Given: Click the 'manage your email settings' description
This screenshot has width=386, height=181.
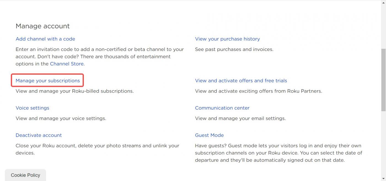Looking at the screenshot, I should (240, 118).
